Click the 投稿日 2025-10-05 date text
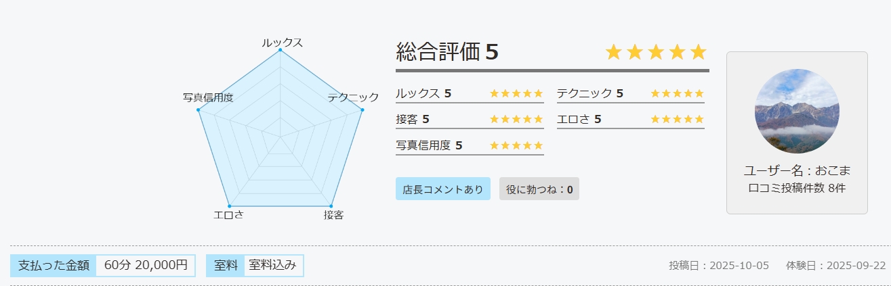The width and height of the screenshot is (891, 286). (718, 265)
